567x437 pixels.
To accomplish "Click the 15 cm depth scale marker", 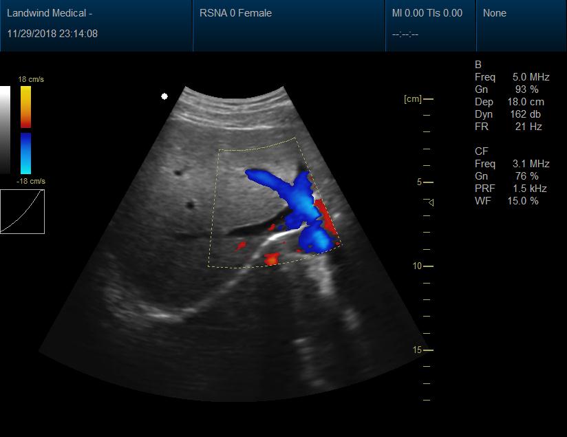I will (x=422, y=350).
